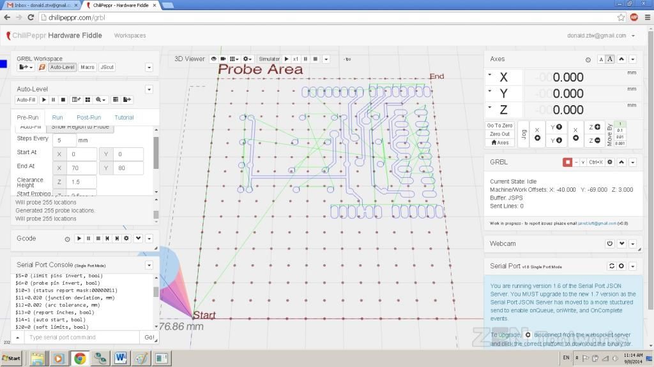This screenshot has height=367, width=654.
Task: Click the End At X input field
Action: pos(82,168)
